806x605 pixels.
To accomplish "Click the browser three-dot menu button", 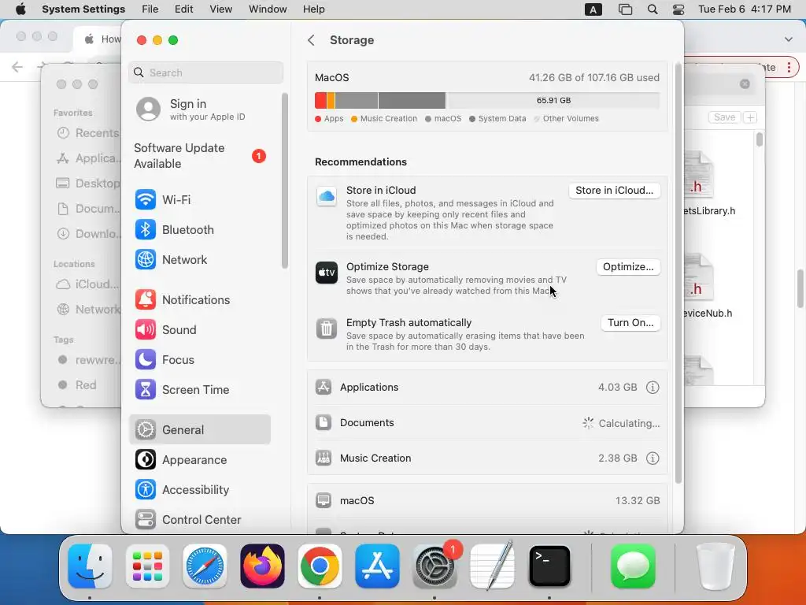I will (789, 68).
